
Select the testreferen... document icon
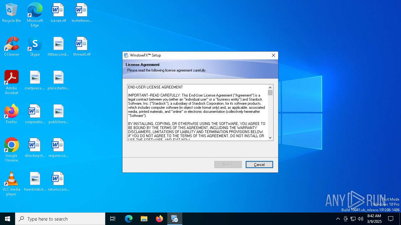(81, 13)
